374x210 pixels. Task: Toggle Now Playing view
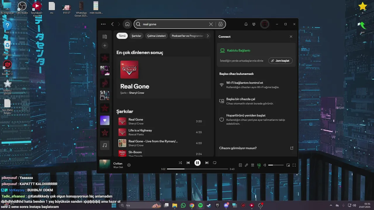[240, 165]
